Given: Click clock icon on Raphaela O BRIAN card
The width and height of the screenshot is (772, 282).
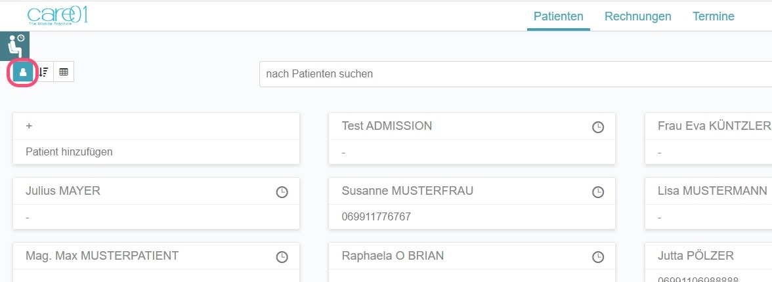Looking at the screenshot, I should [598, 257].
